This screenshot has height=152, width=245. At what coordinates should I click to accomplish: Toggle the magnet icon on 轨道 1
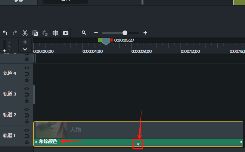pyautogui.click(x=27, y=136)
